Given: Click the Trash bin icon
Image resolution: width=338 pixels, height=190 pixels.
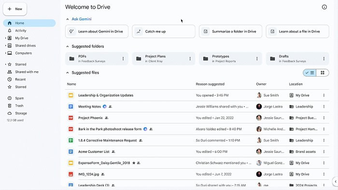Looking at the screenshot, I should point(10,106).
